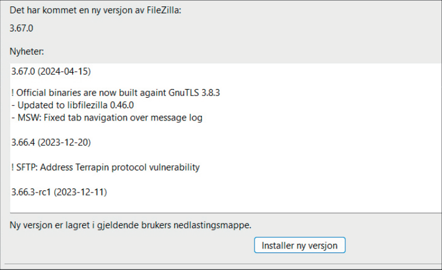This screenshot has height=270, width=442.
Task: Click the 'Ny versjon er lagret' status message
Action: click(134, 225)
